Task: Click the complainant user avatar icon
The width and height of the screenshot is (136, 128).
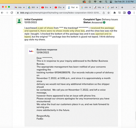Action: pos(19,21)
